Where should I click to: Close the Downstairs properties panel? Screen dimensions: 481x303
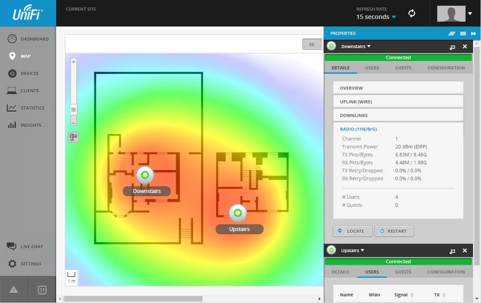point(465,46)
